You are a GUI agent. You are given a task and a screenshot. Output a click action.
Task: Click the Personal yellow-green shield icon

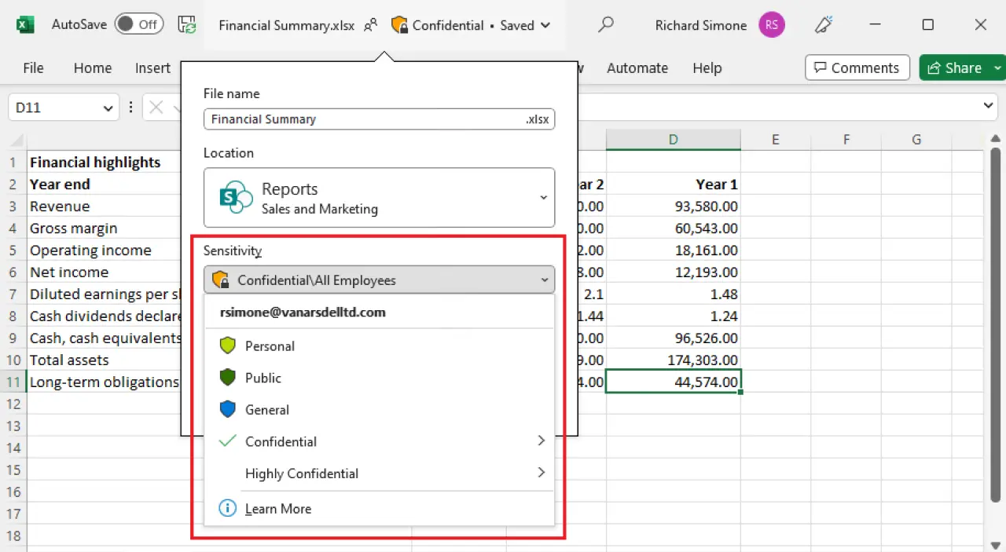[x=227, y=346]
